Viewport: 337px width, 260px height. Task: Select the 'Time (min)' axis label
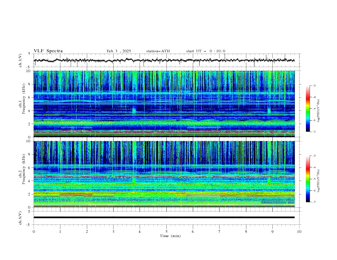coord(170,236)
